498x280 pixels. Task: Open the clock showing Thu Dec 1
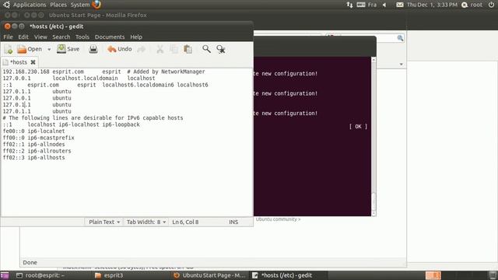432,5
